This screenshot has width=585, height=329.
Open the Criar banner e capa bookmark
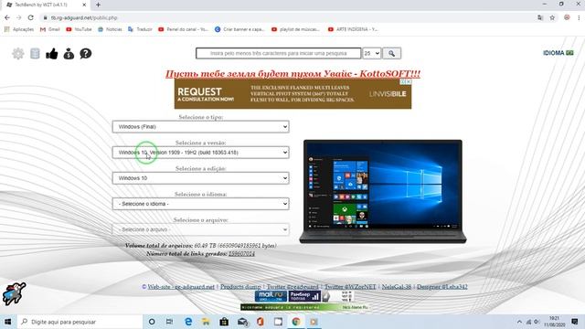(x=239, y=29)
